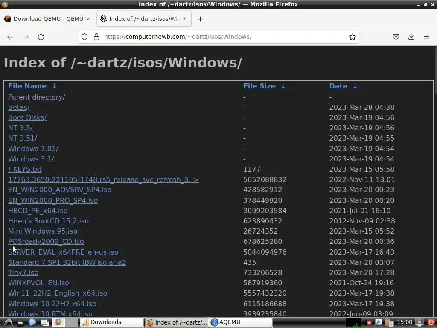The width and height of the screenshot is (437, 328).
Task: Go back to the previous page
Action: [10, 37]
